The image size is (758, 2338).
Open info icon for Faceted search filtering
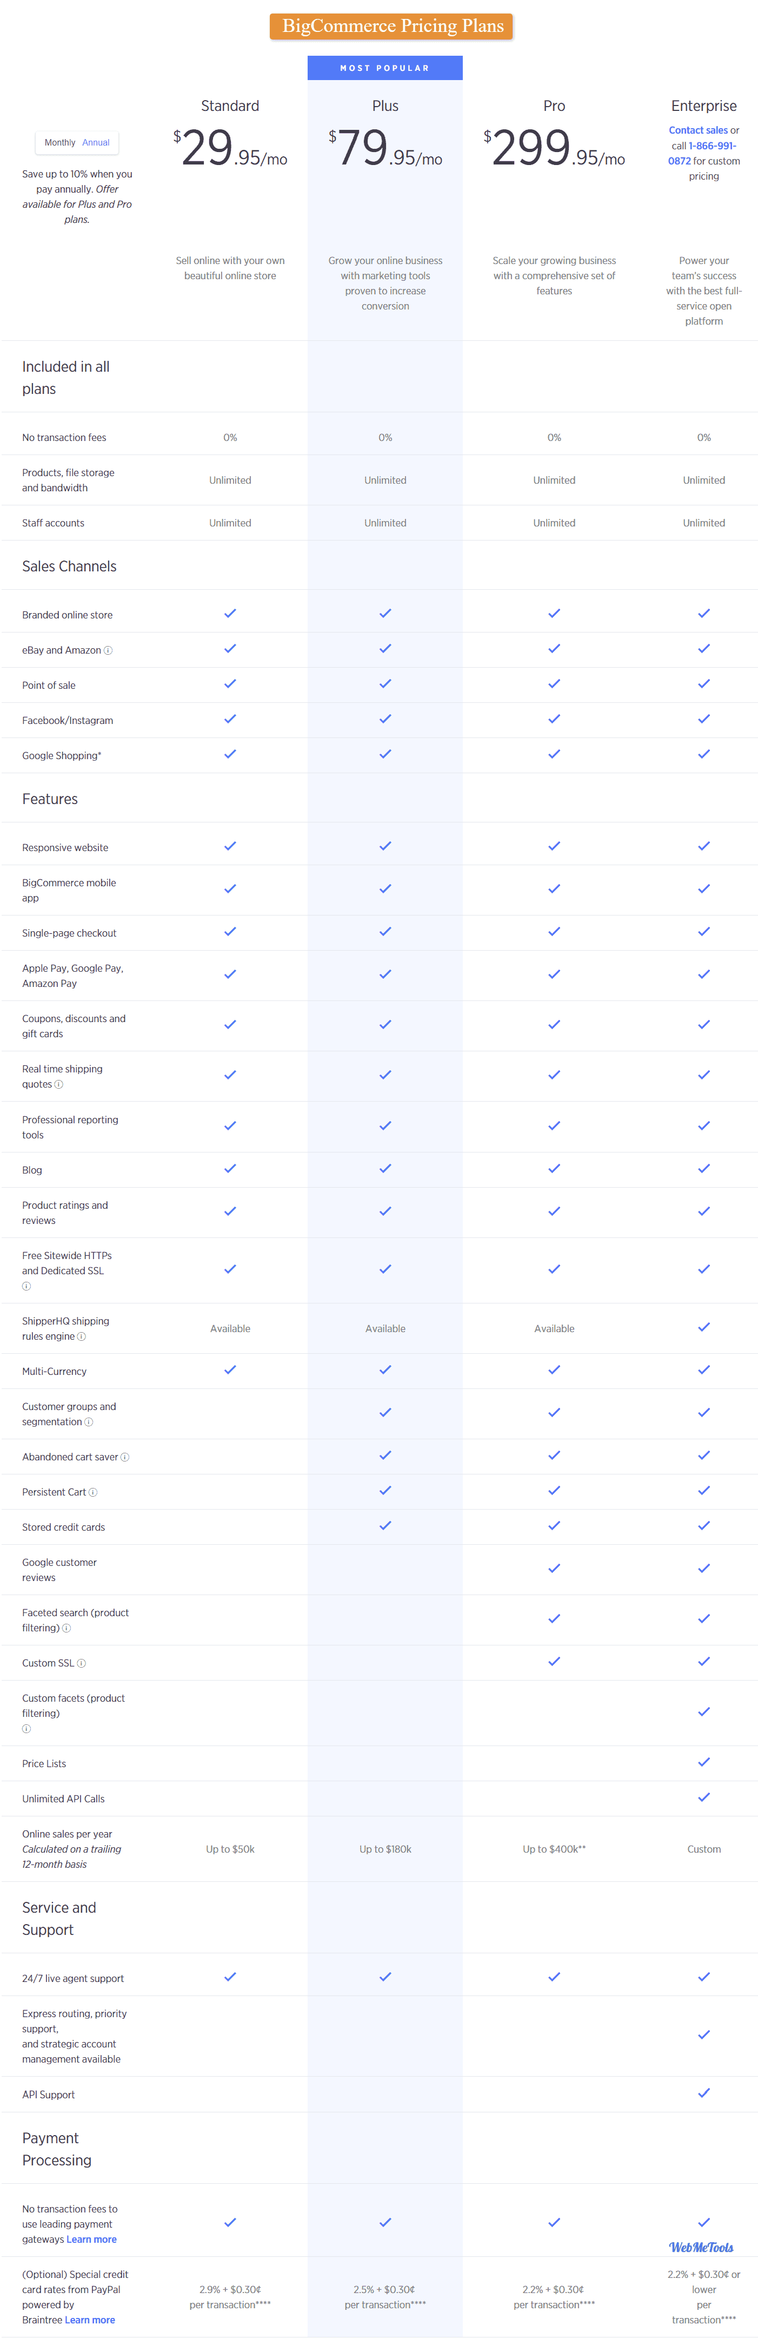(x=66, y=1628)
